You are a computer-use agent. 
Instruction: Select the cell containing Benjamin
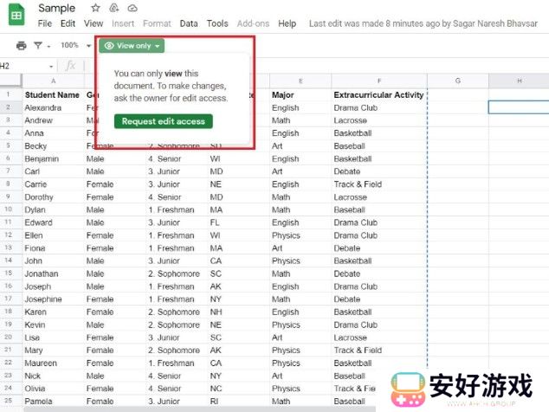click(x=54, y=159)
